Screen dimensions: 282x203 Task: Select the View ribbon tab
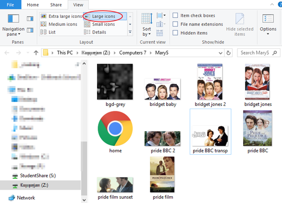pos(78,5)
